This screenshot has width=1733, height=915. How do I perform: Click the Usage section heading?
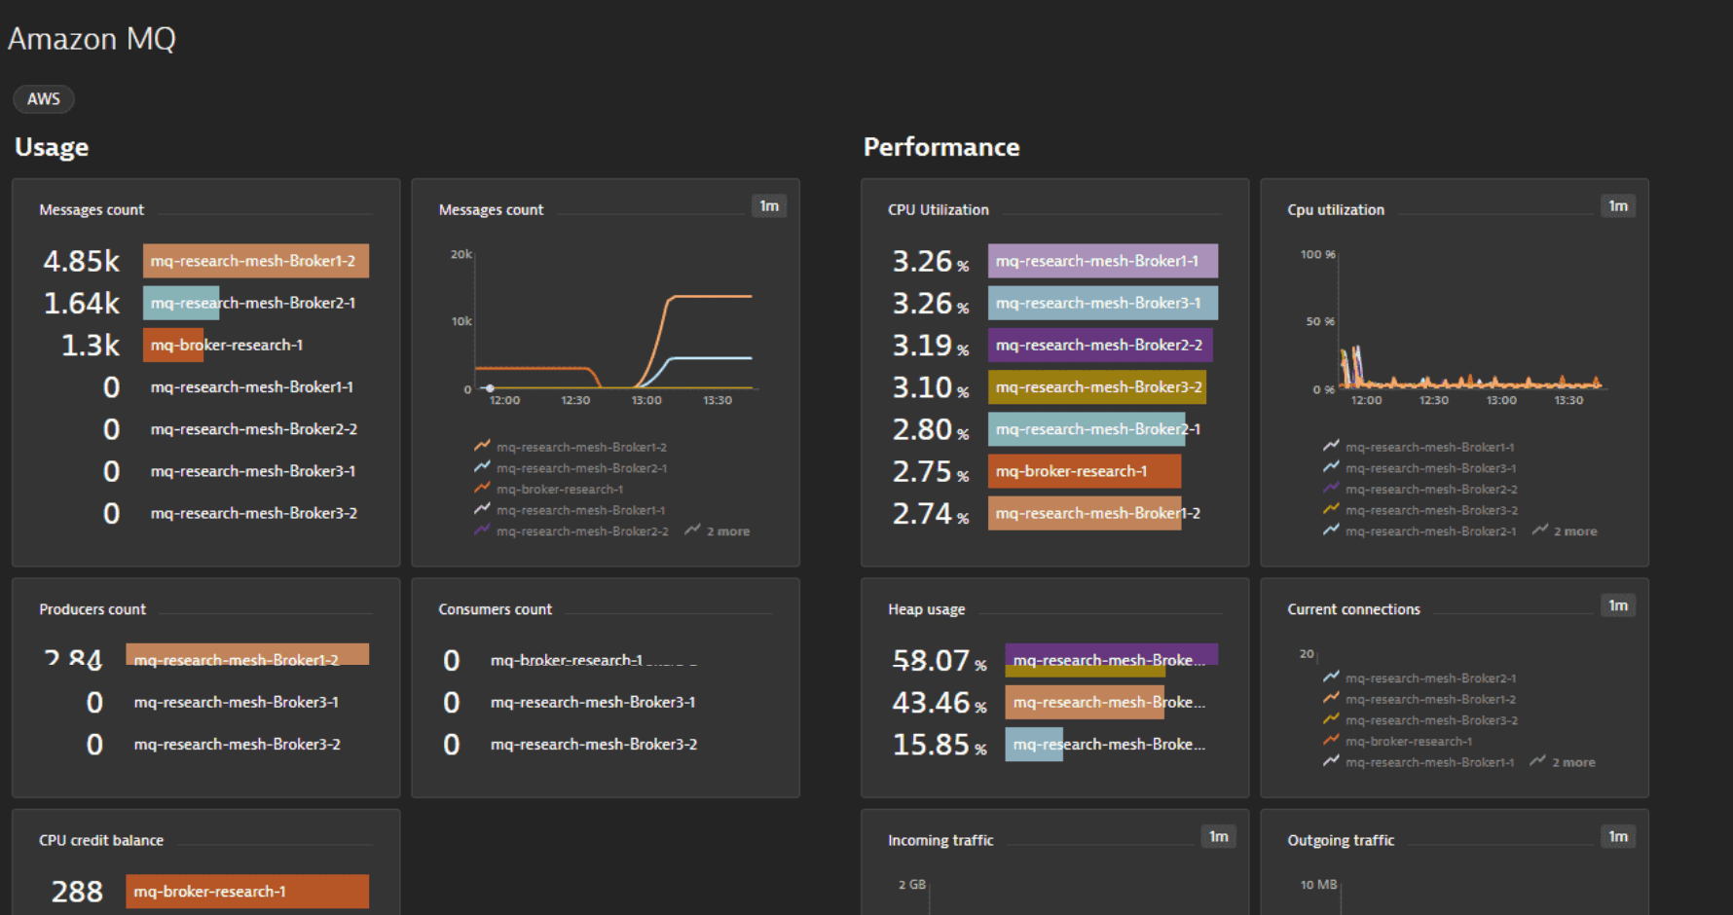(x=52, y=147)
